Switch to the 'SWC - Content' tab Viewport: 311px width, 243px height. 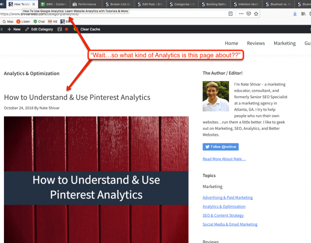[x=54, y=4]
